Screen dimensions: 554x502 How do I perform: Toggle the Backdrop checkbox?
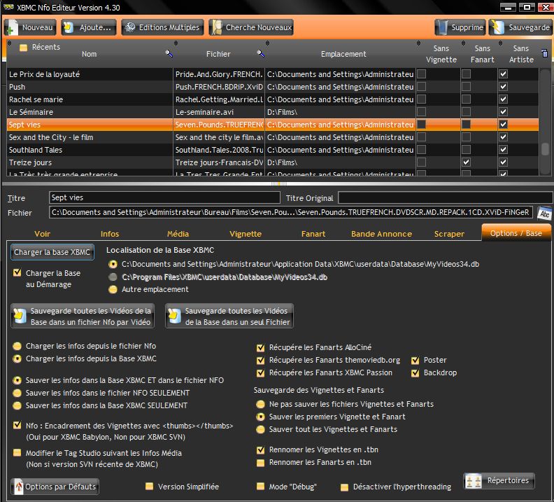[x=415, y=373]
